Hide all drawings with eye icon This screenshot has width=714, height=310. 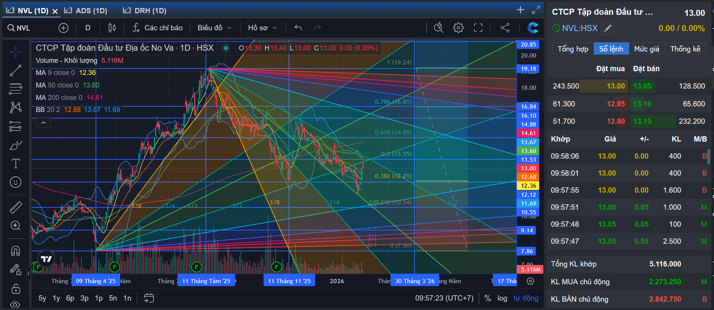coord(16,305)
